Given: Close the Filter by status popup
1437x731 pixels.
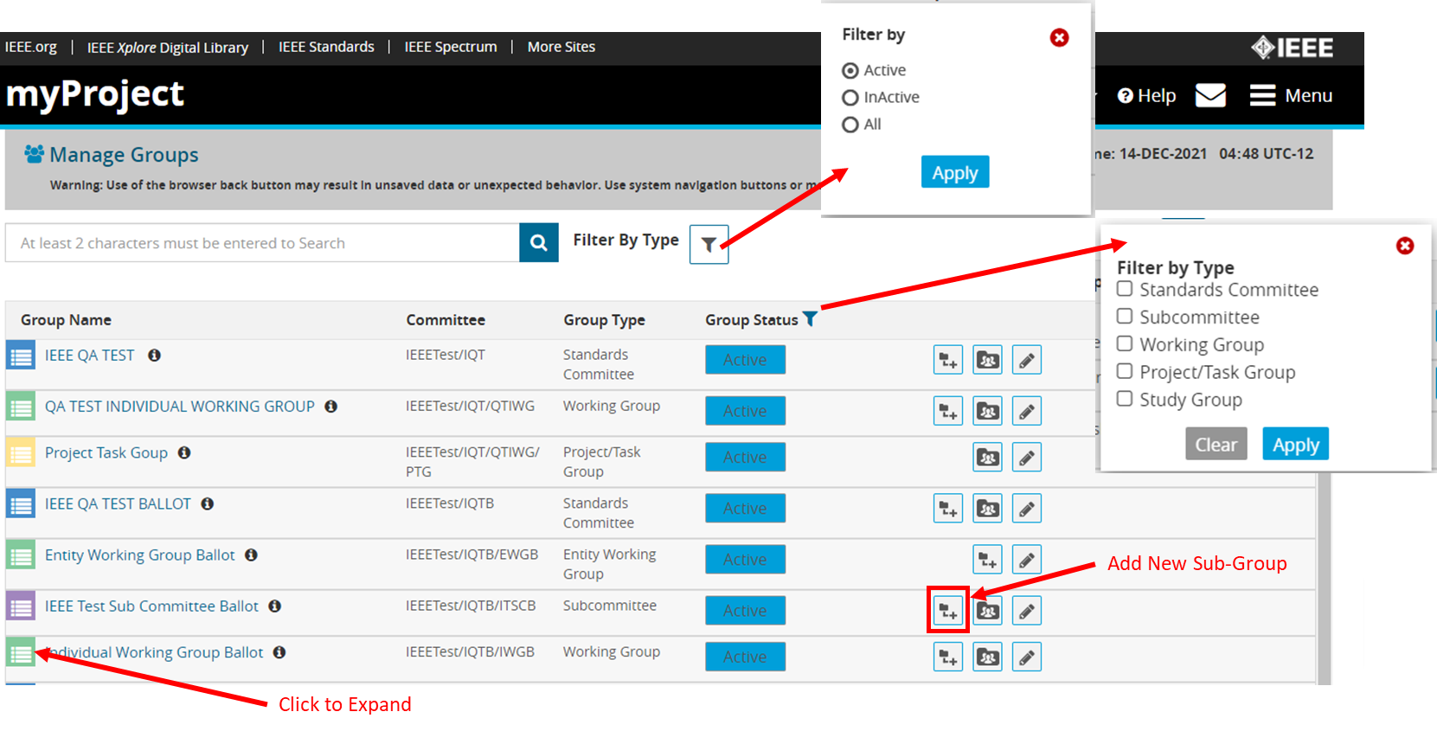Looking at the screenshot, I should pos(1059,37).
